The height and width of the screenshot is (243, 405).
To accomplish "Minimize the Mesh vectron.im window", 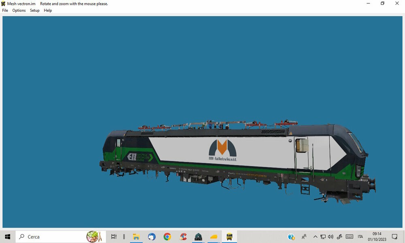I will [368, 3].
